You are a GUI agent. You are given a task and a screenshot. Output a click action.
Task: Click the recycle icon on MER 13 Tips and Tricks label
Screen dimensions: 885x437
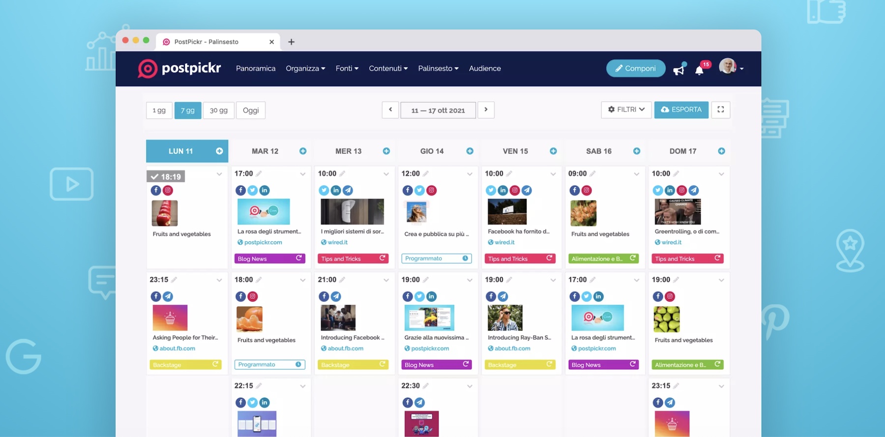(x=382, y=258)
